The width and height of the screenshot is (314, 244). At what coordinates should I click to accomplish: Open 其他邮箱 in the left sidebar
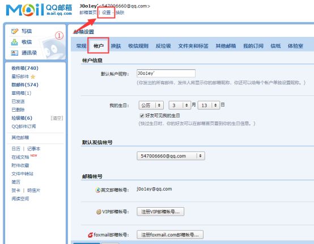pyautogui.click(x=20, y=137)
